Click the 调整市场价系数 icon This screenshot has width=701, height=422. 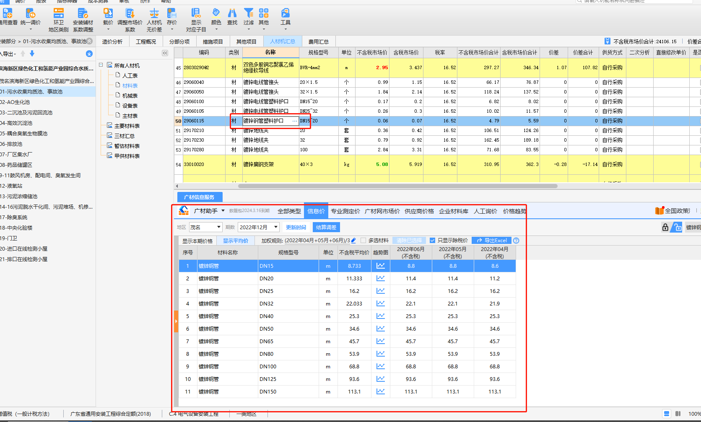(x=130, y=13)
